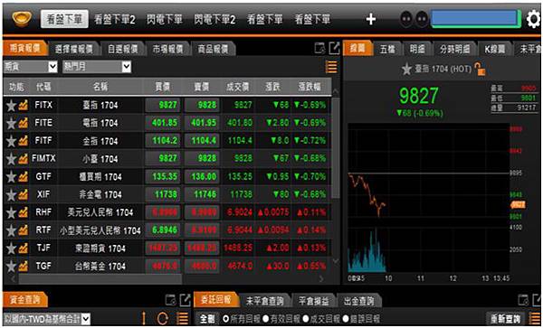
Task: Select the 東證期貨 1704 row name
Action: [100, 248]
